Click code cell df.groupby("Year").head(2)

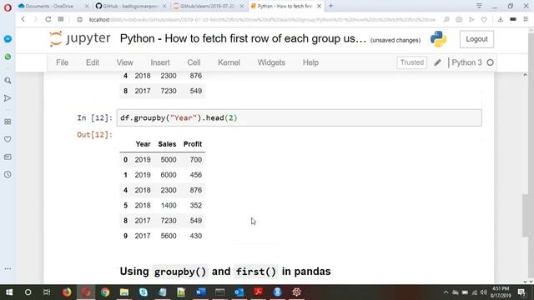(x=299, y=118)
